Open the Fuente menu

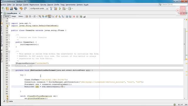tap(26, 5)
